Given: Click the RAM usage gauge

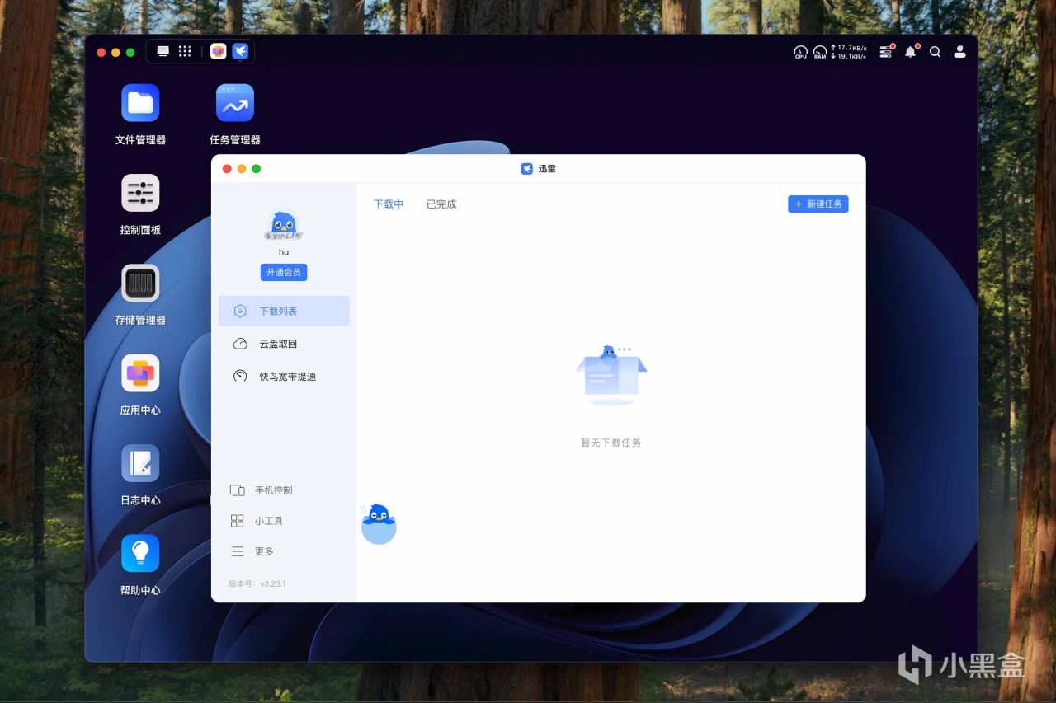Looking at the screenshot, I should [820, 52].
